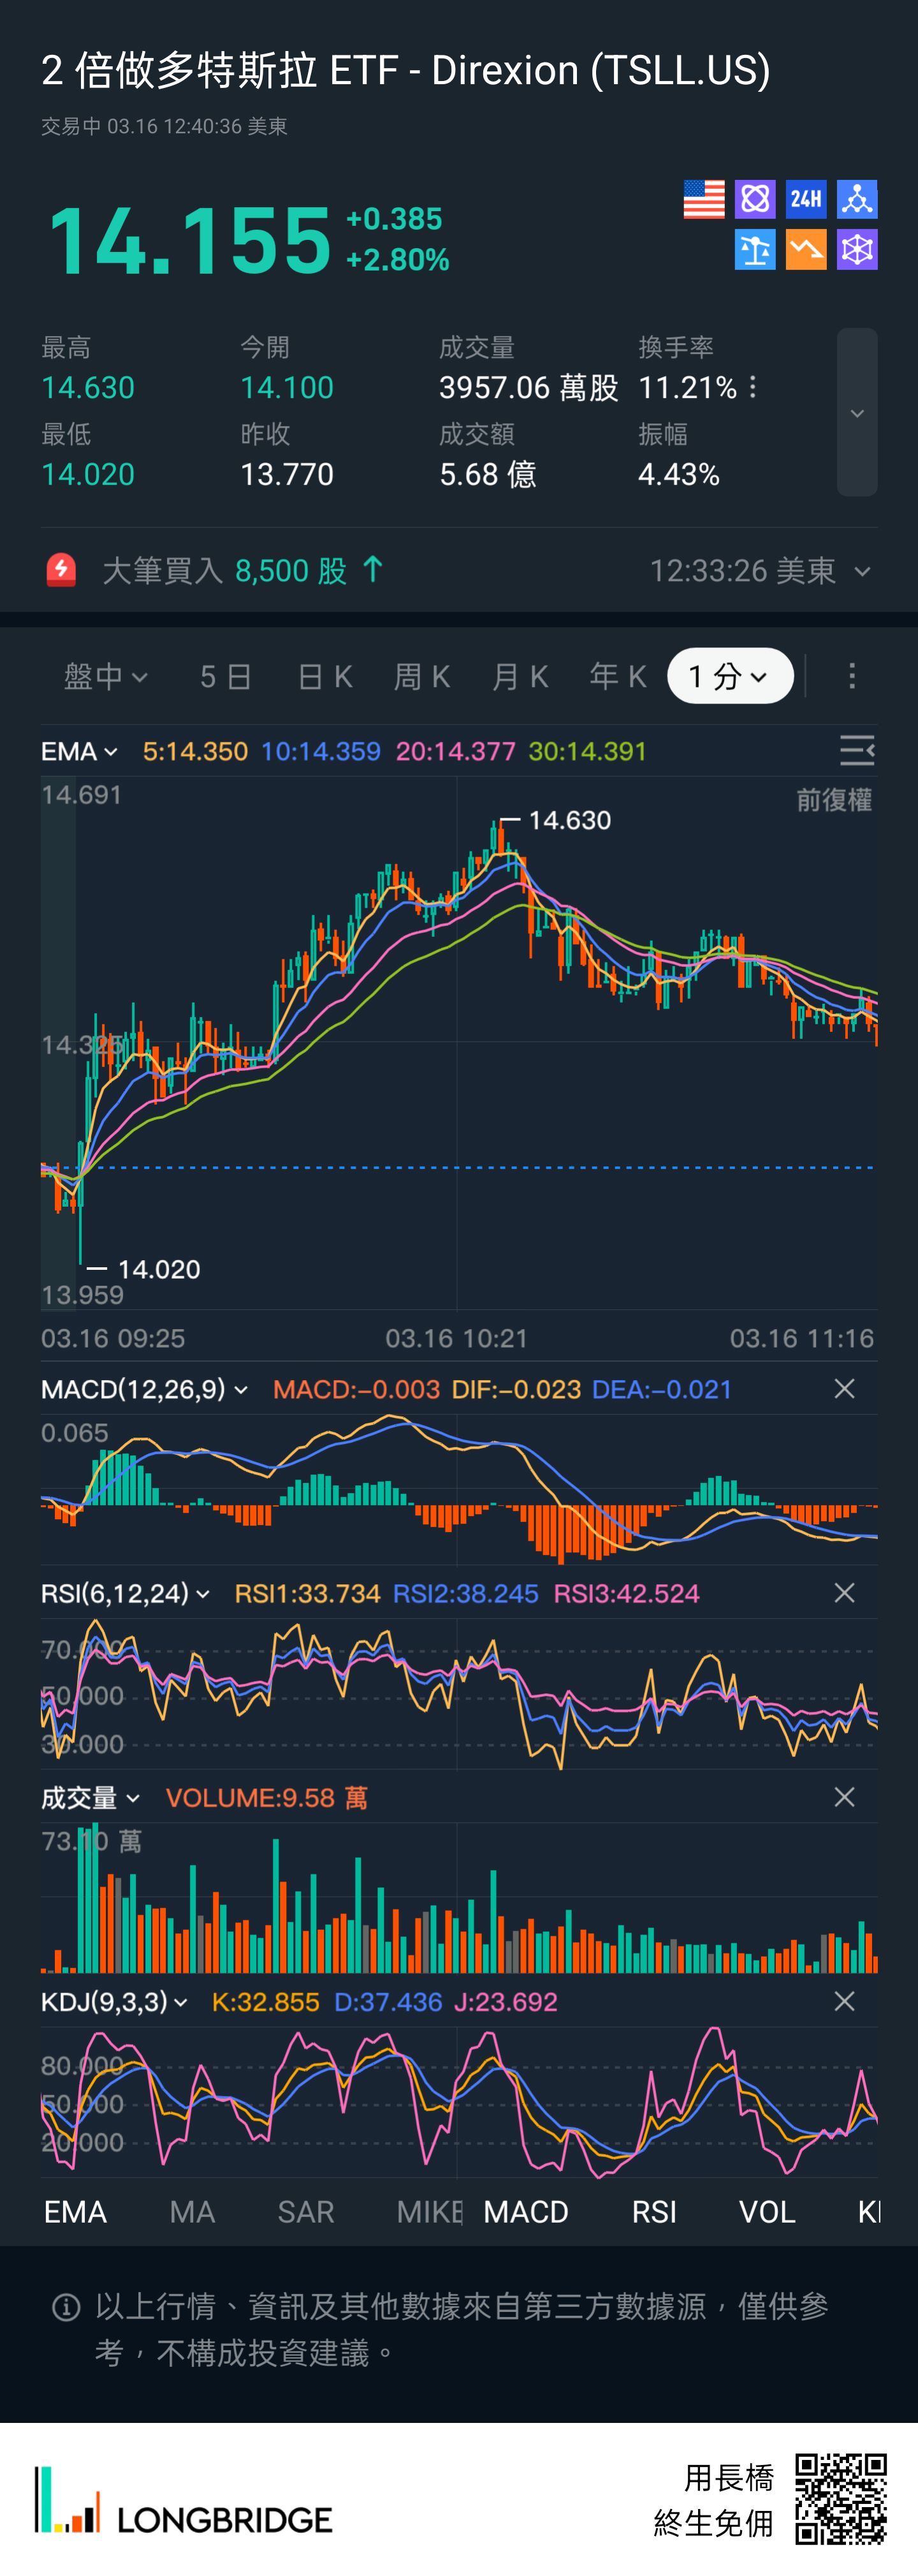Screen dimensions: 918x2576
Task: Switch to the 5 日 chart tab
Action: click(225, 677)
